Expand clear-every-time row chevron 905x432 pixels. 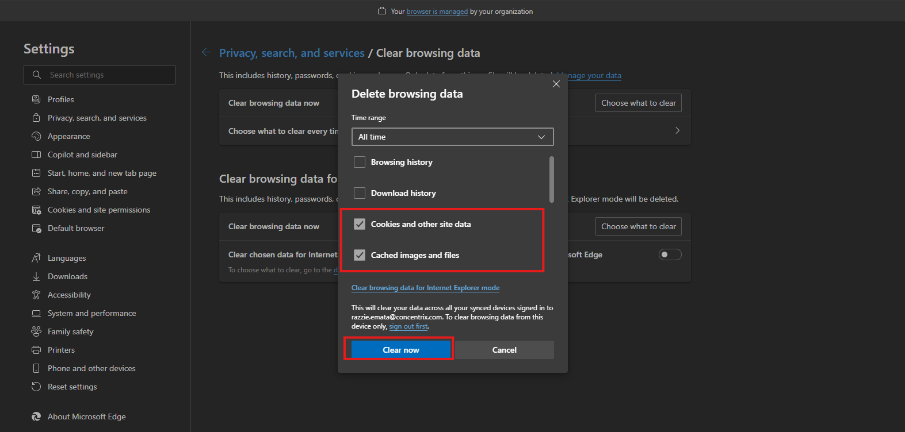(x=677, y=131)
